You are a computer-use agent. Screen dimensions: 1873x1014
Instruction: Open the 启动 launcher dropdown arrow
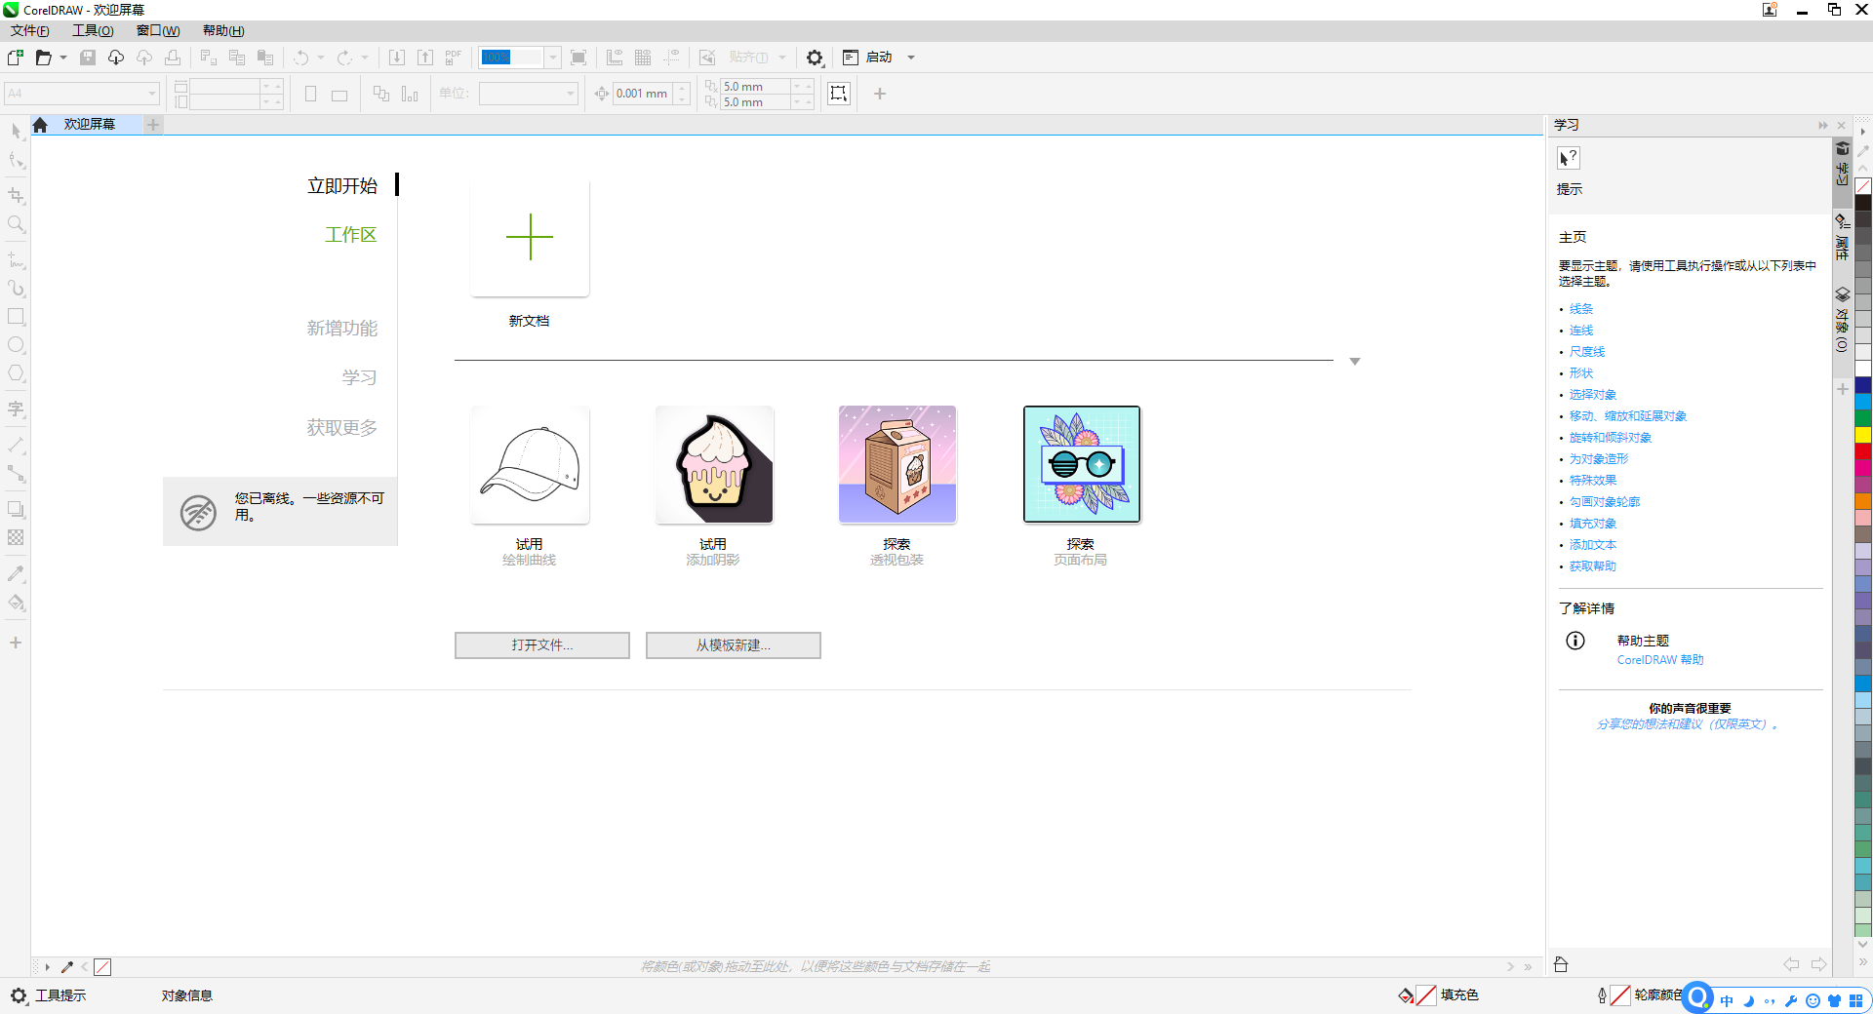coord(911,58)
